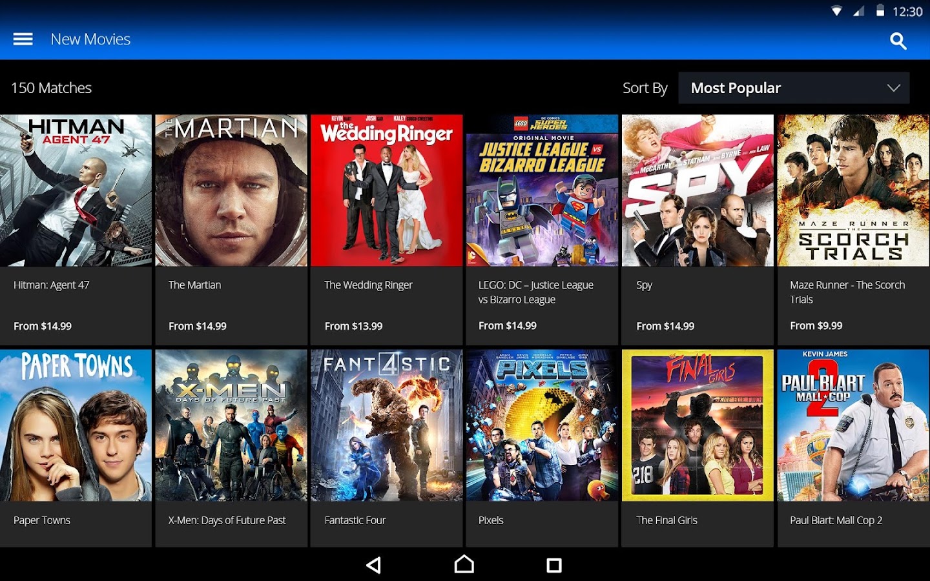Viewport: 930px width, 581px height.
Task: Open the Maze Runner Scorch Trials poster
Action: coord(853,190)
